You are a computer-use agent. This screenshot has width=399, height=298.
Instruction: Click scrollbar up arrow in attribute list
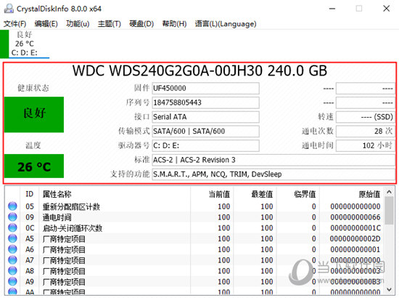[389, 192]
